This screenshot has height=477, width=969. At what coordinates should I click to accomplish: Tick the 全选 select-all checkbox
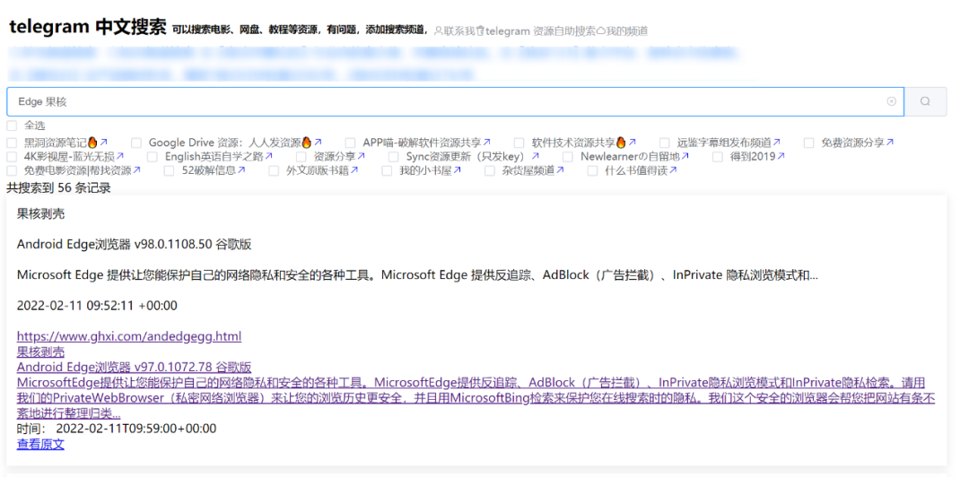tap(12, 126)
